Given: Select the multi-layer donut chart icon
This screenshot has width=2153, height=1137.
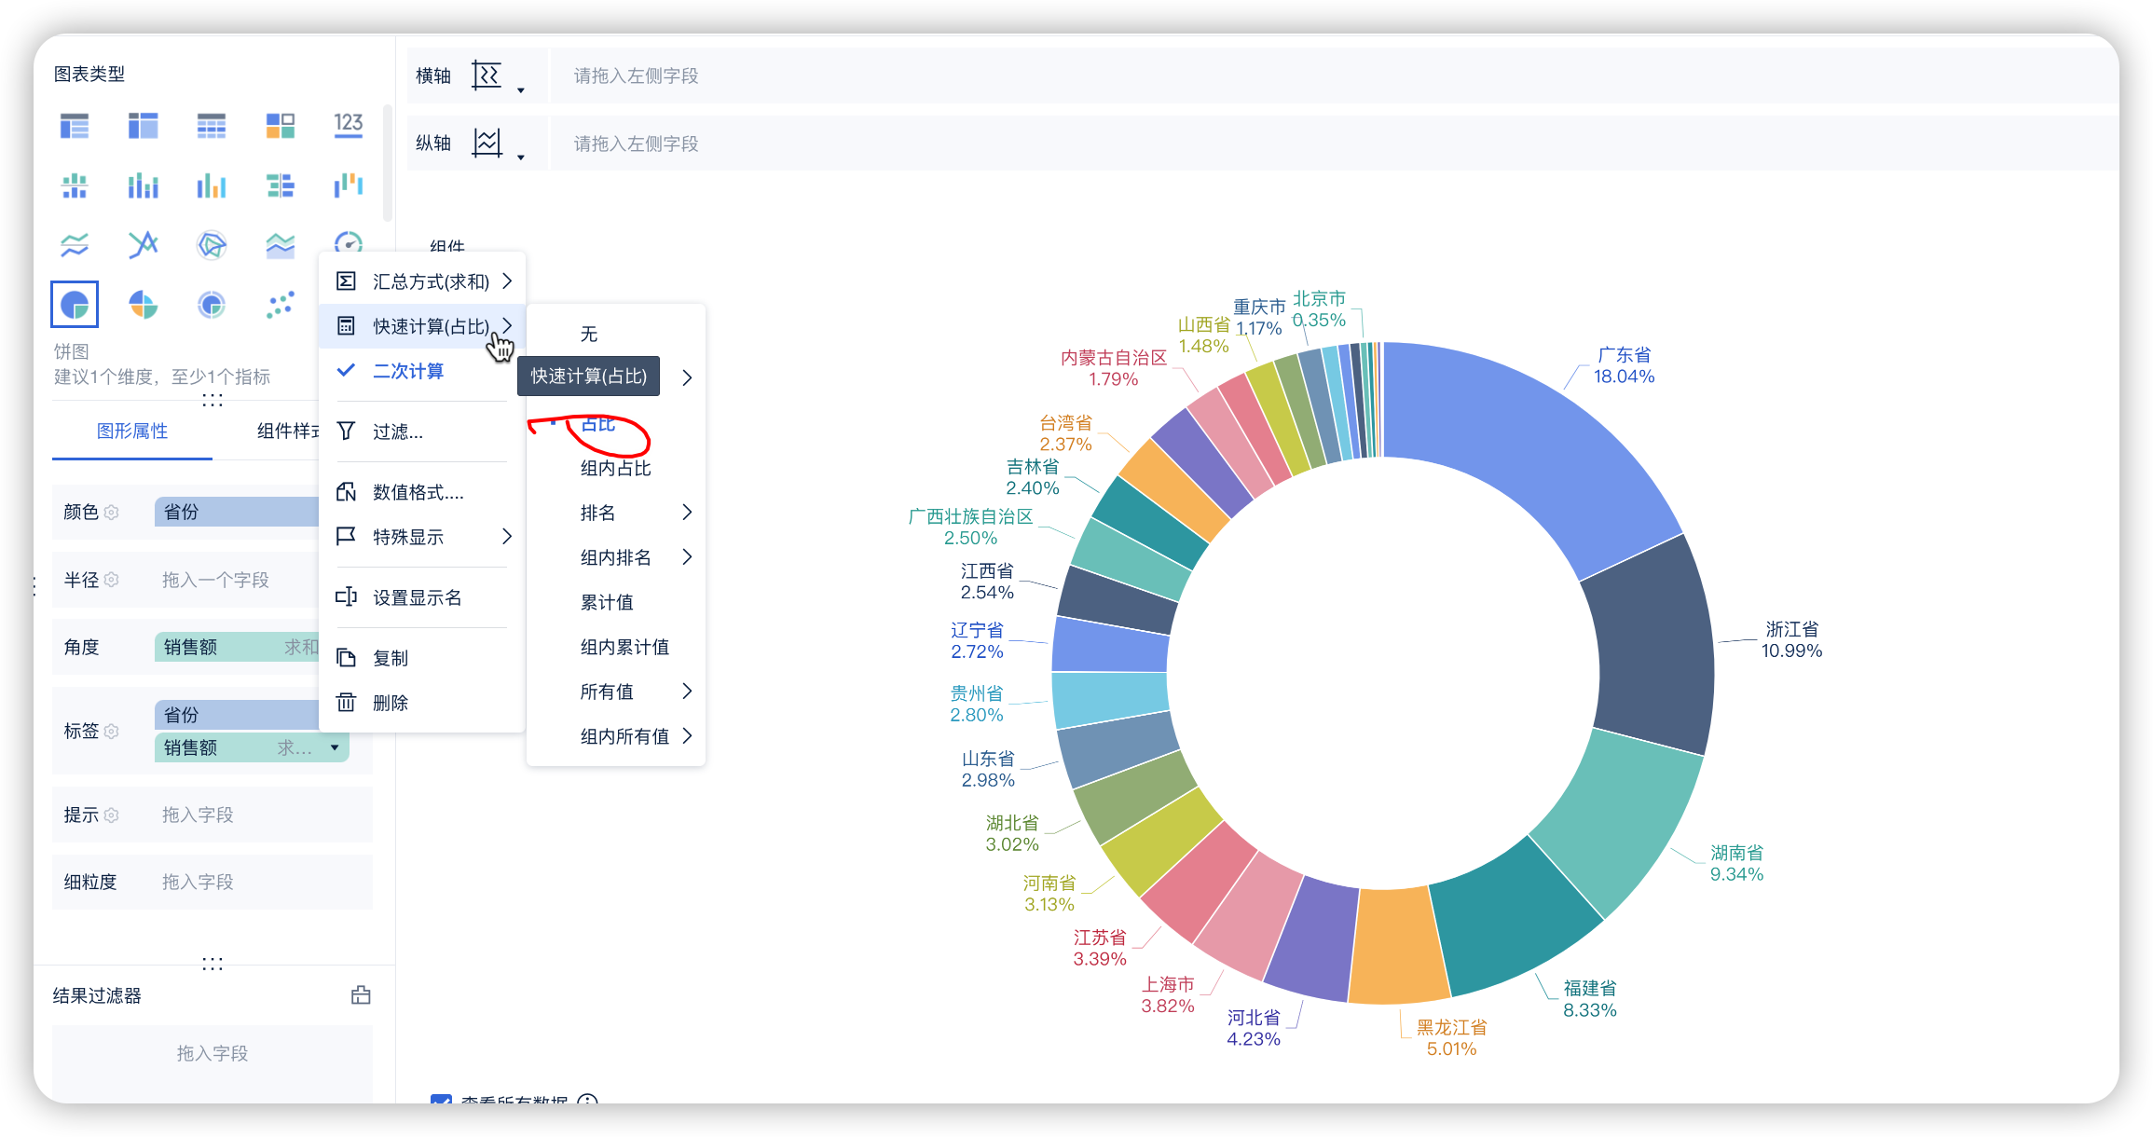Looking at the screenshot, I should [x=212, y=305].
